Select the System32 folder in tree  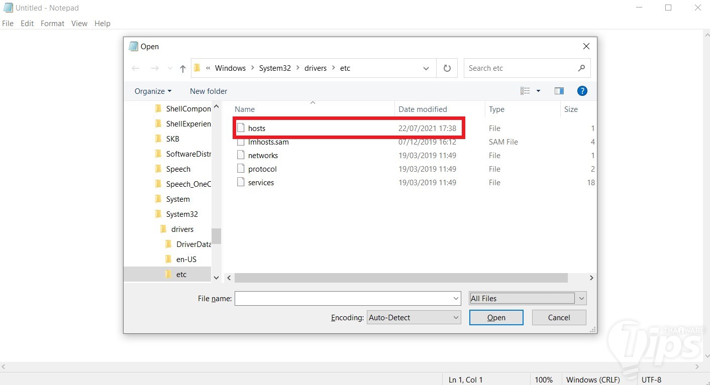(x=176, y=214)
